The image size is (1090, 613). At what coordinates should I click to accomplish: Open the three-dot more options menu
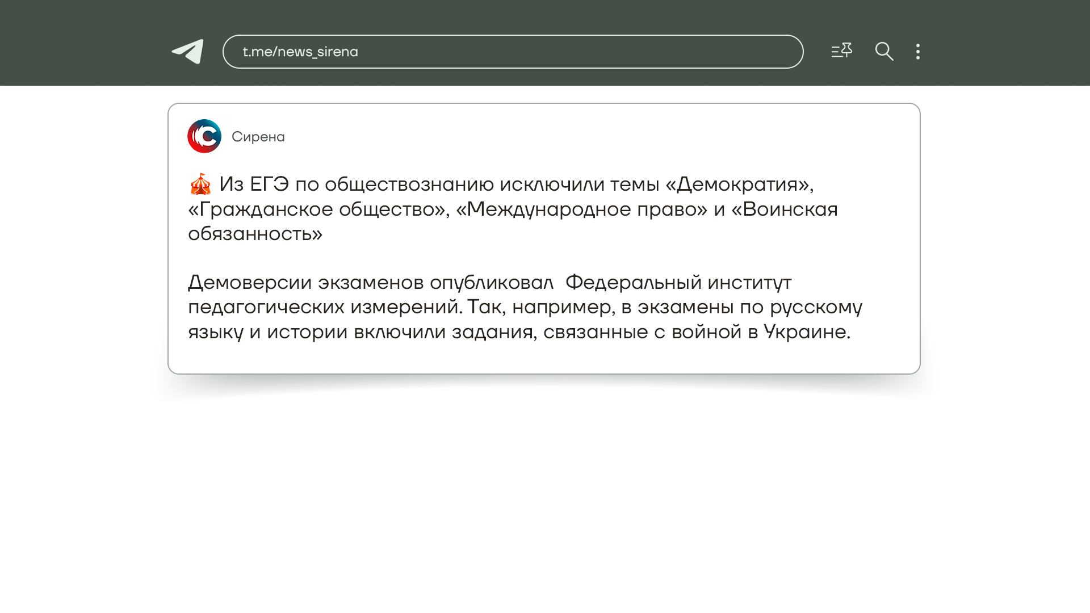pyautogui.click(x=917, y=52)
